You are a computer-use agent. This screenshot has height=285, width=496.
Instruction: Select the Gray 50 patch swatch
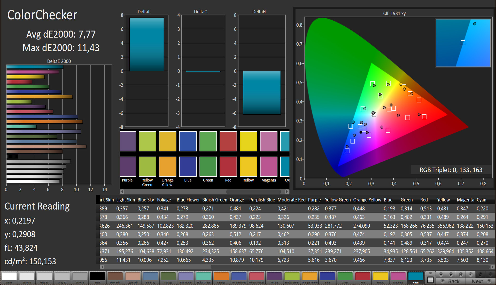(x=62, y=278)
